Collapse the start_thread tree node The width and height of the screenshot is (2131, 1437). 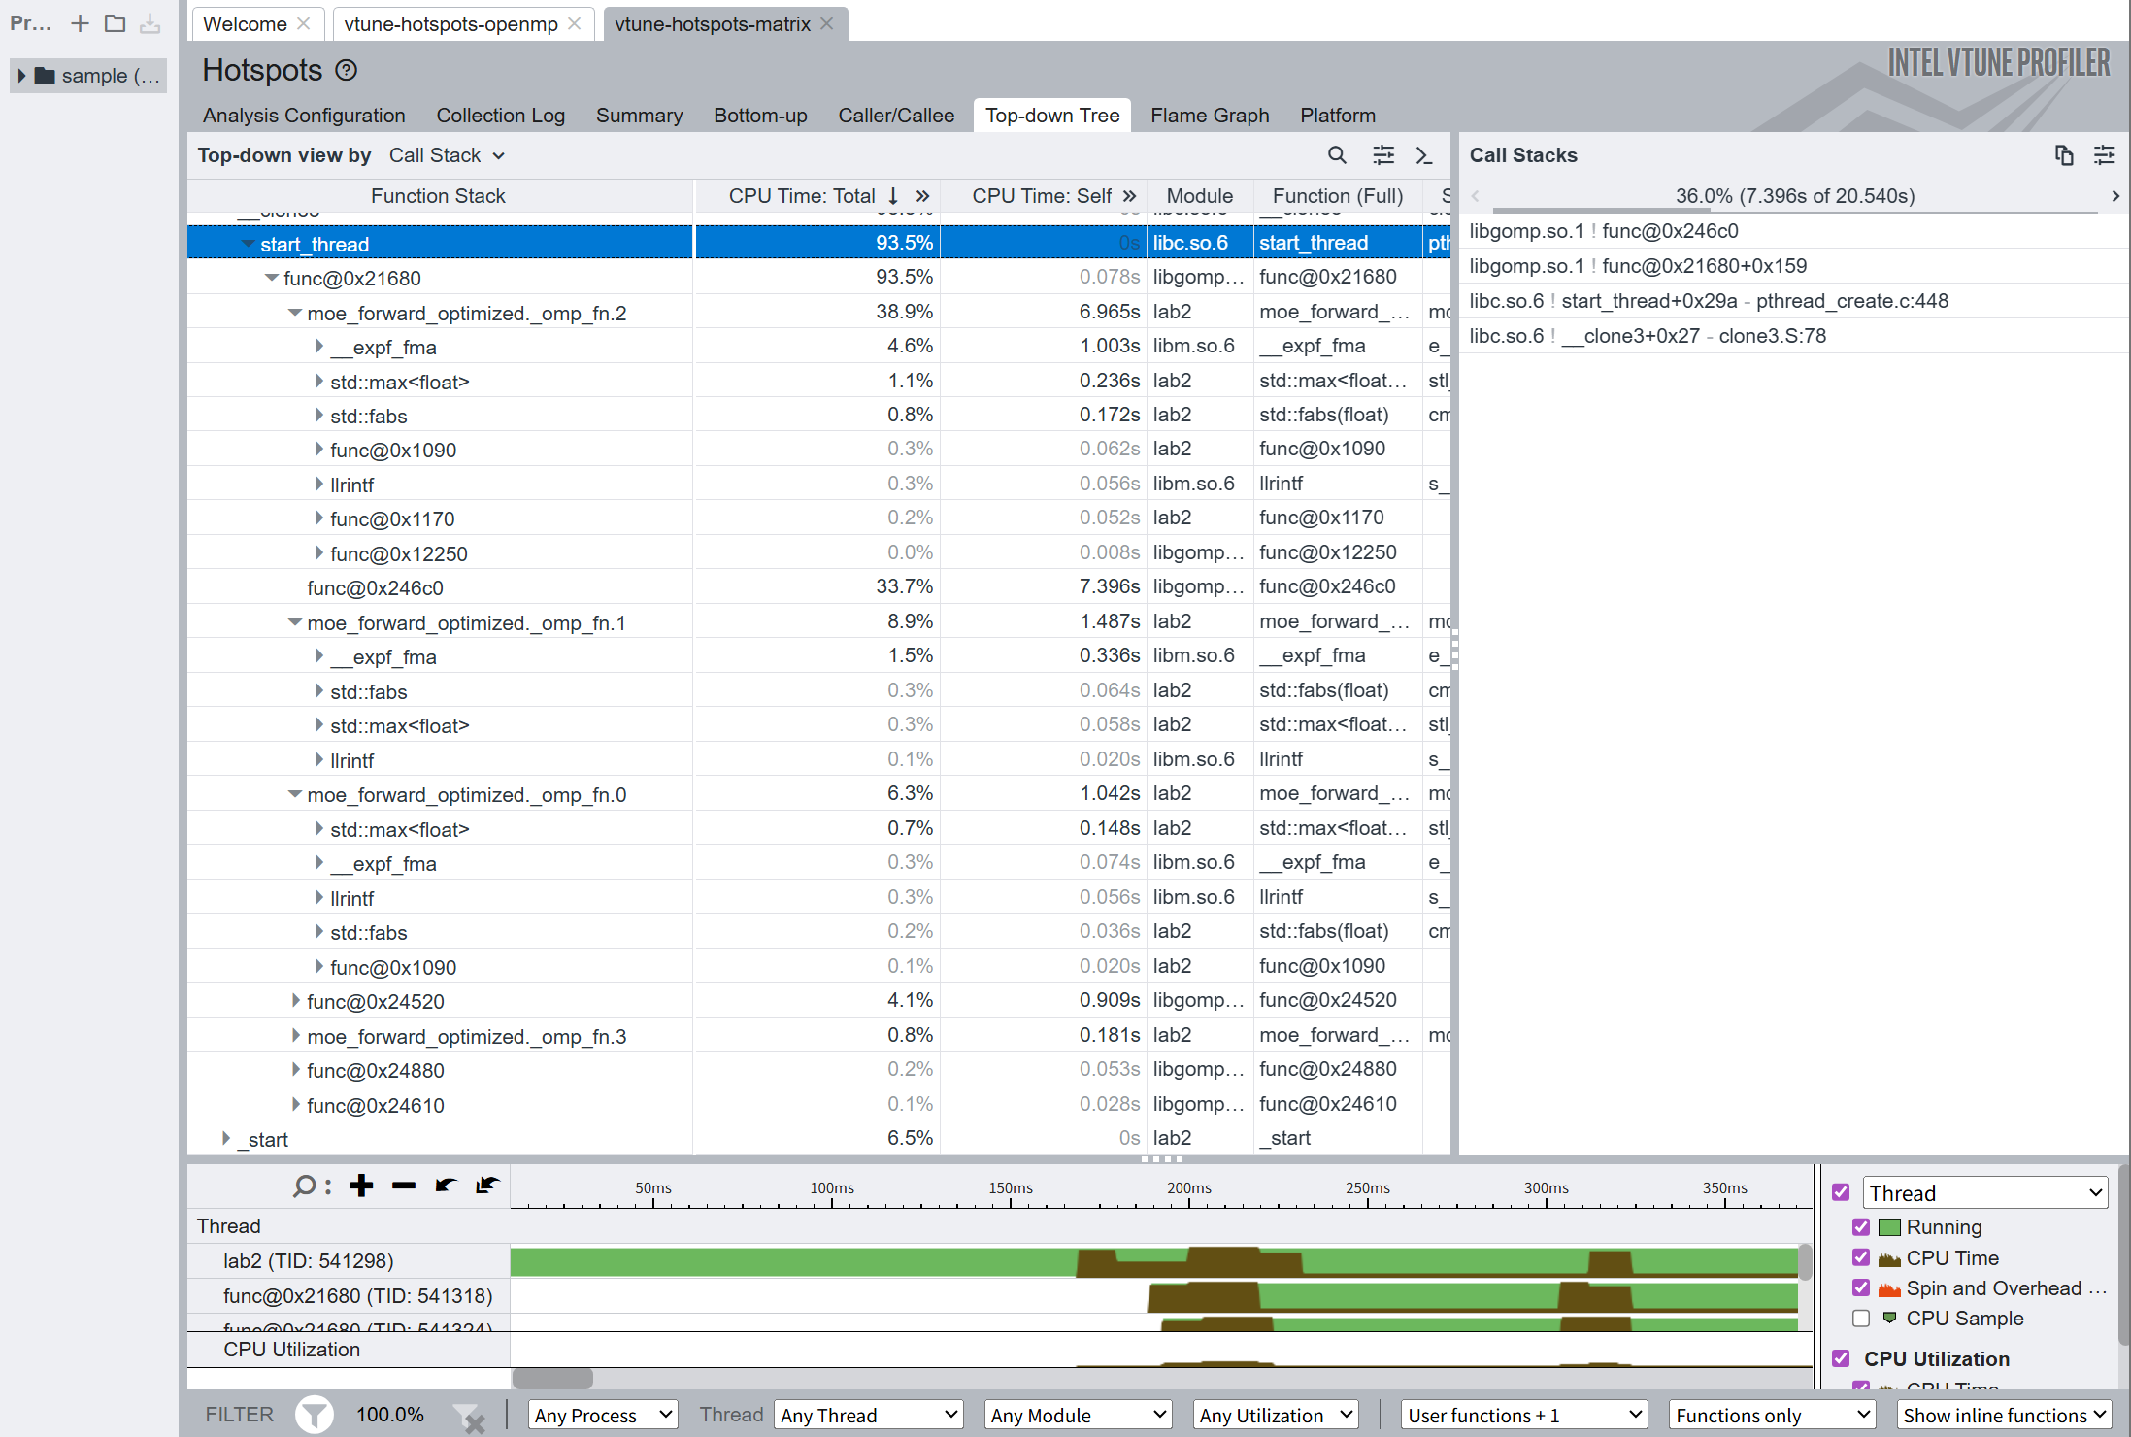[x=249, y=244]
